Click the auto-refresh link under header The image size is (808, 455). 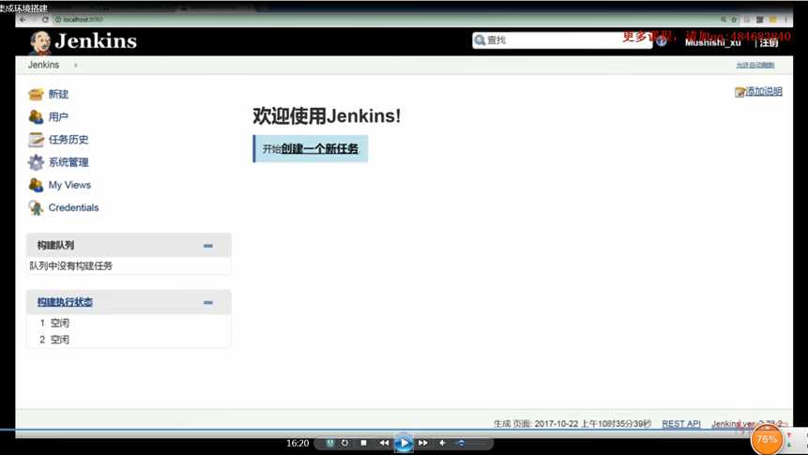click(755, 65)
